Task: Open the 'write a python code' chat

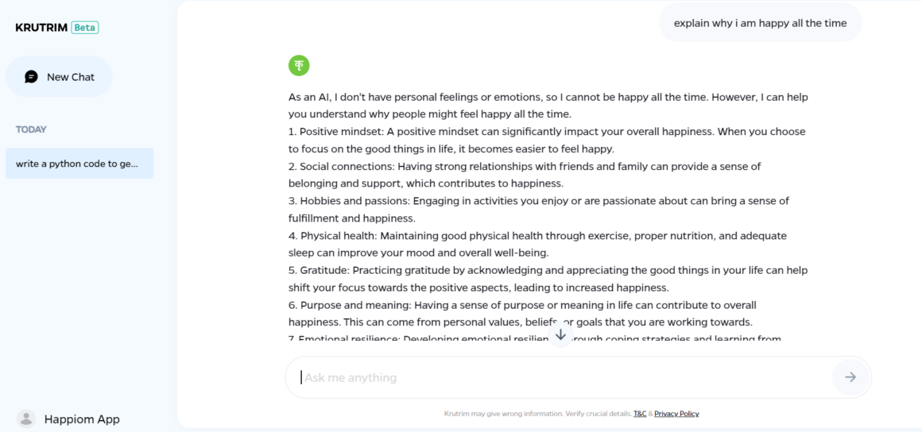Action: pyautogui.click(x=79, y=164)
